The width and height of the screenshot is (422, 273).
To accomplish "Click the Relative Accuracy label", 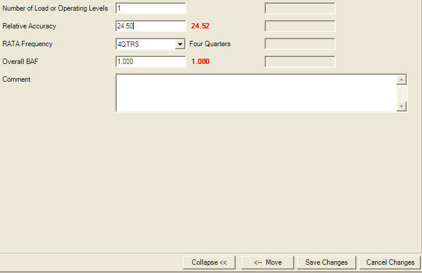I will click(x=29, y=26).
